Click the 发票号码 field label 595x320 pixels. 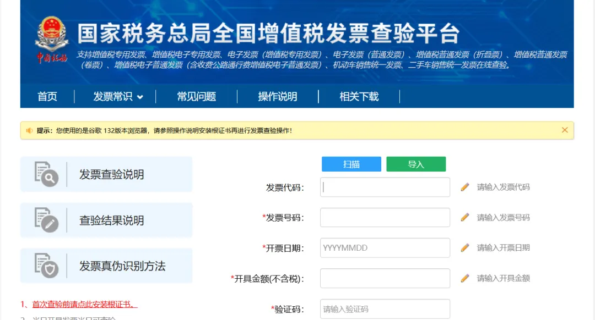pos(283,218)
